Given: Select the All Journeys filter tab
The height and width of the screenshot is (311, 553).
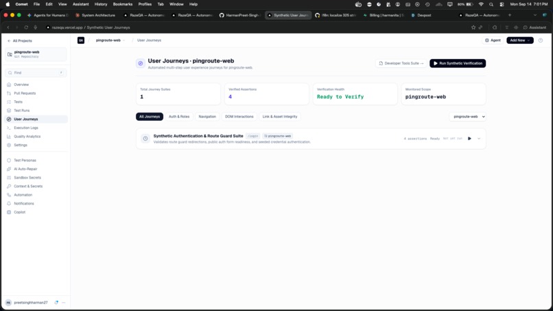Looking at the screenshot, I should [x=150, y=117].
